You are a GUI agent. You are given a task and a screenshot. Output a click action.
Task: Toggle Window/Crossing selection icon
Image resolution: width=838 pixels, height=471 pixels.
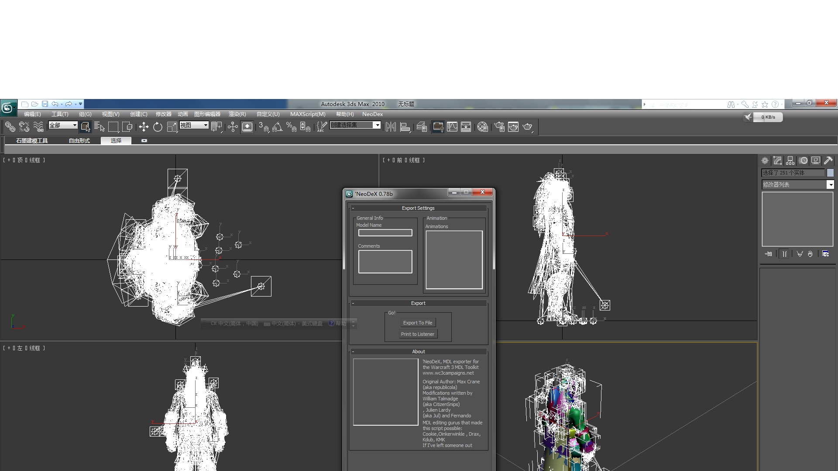click(x=127, y=127)
